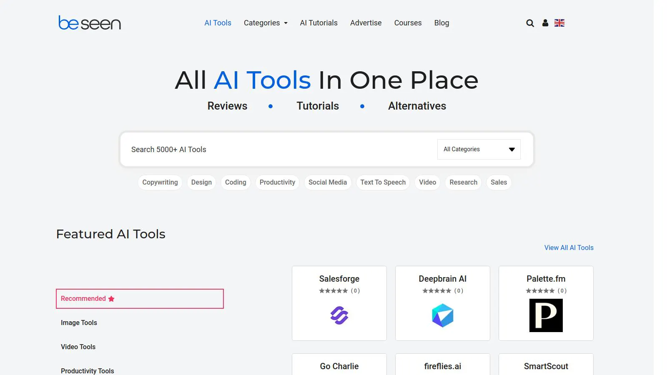This screenshot has width=667, height=375.
Task: Go to Courses in navigation
Action: (408, 23)
